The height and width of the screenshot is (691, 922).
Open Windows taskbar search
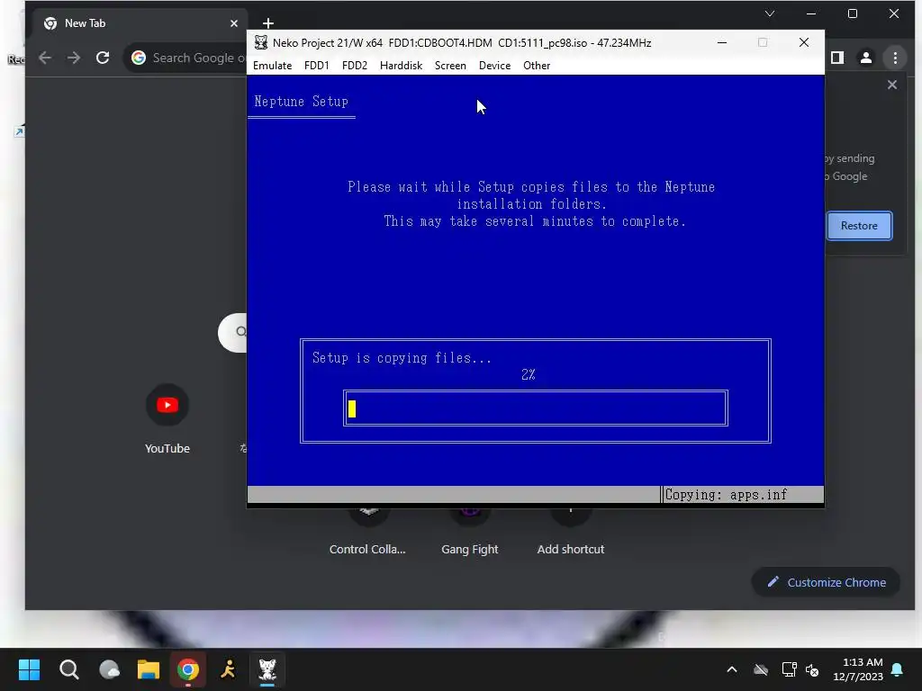point(68,669)
